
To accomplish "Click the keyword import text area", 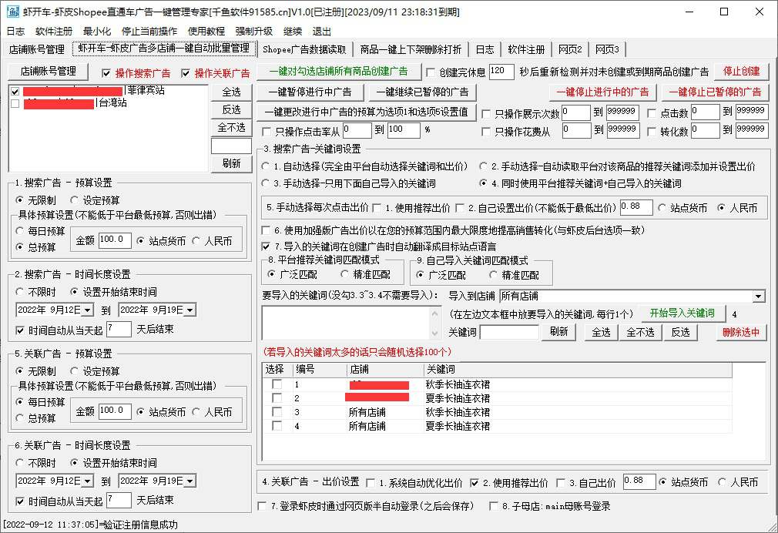I will pyautogui.click(x=351, y=323).
